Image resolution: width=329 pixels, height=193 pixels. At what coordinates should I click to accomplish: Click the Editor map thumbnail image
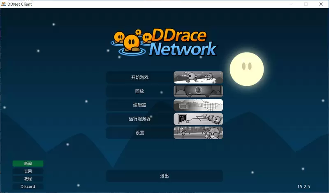[x=198, y=105]
